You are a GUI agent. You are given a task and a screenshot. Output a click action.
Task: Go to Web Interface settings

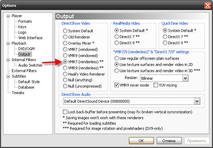(30, 38)
